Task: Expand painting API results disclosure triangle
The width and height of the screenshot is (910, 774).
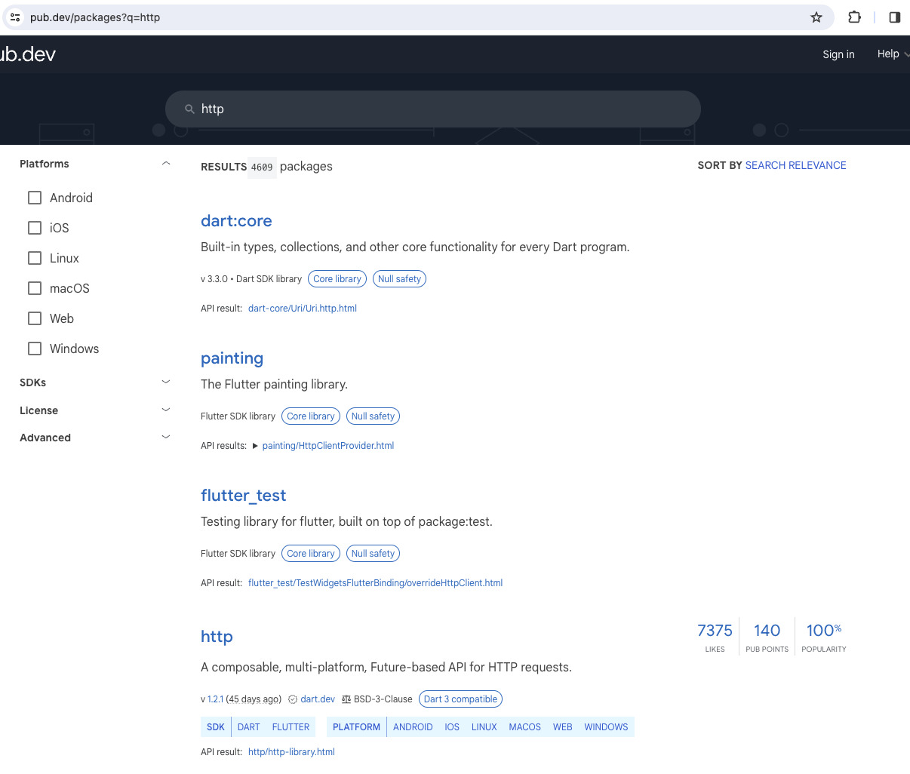Action: (255, 446)
